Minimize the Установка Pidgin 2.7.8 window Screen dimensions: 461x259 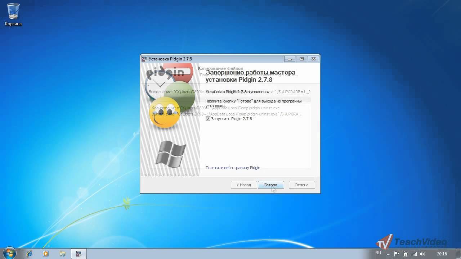coord(289,59)
